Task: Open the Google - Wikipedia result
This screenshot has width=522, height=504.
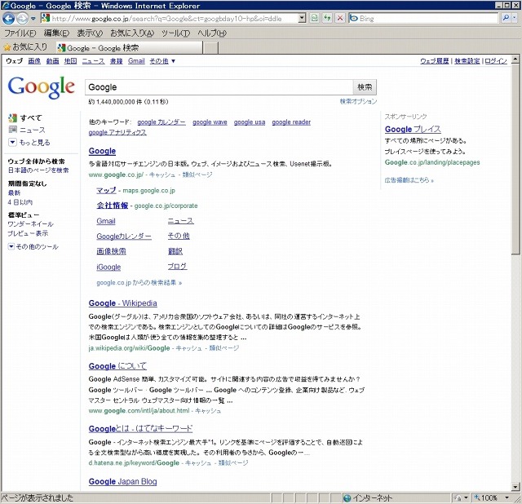Action: [x=123, y=303]
